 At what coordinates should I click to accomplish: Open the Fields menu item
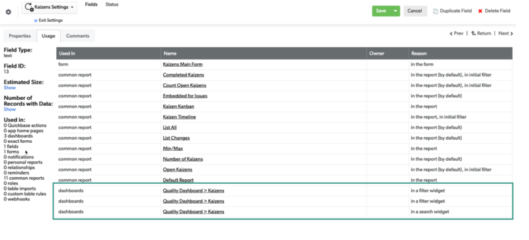pyautogui.click(x=91, y=5)
